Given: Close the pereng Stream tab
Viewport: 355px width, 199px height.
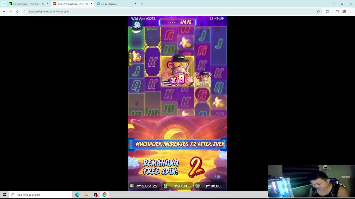Looking at the screenshot, I should 47,4.
